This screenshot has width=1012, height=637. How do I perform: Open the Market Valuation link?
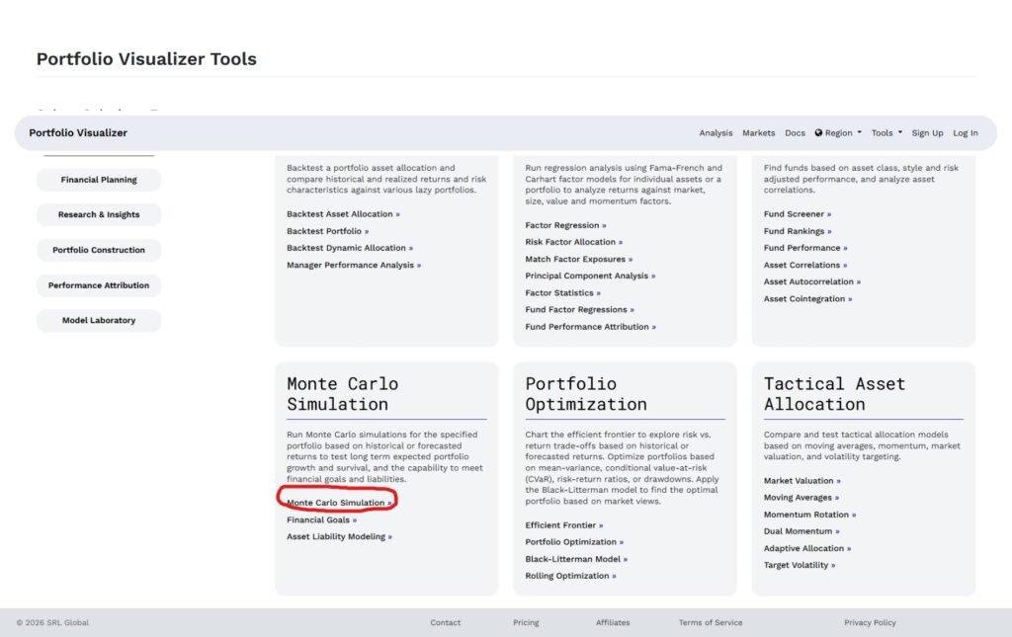point(802,481)
